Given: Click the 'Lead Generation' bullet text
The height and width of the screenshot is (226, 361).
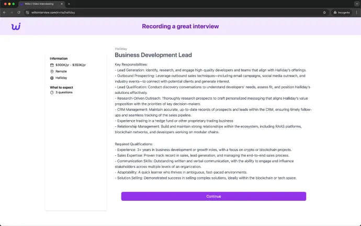Looking at the screenshot, I should 211,70.
